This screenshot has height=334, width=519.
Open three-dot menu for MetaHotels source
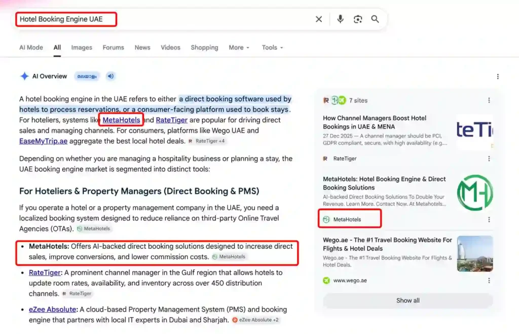(489, 219)
